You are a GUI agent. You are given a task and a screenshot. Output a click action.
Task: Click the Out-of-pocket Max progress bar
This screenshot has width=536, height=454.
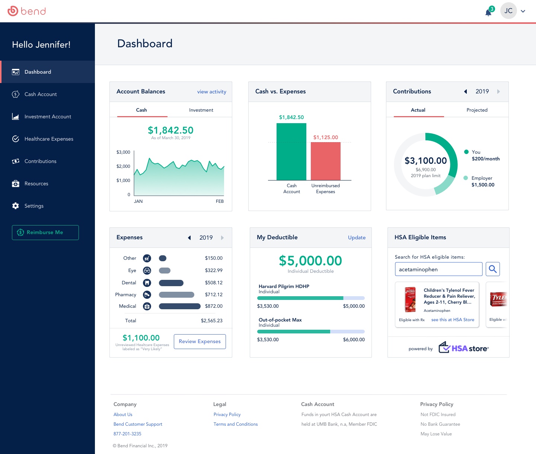tap(312, 332)
